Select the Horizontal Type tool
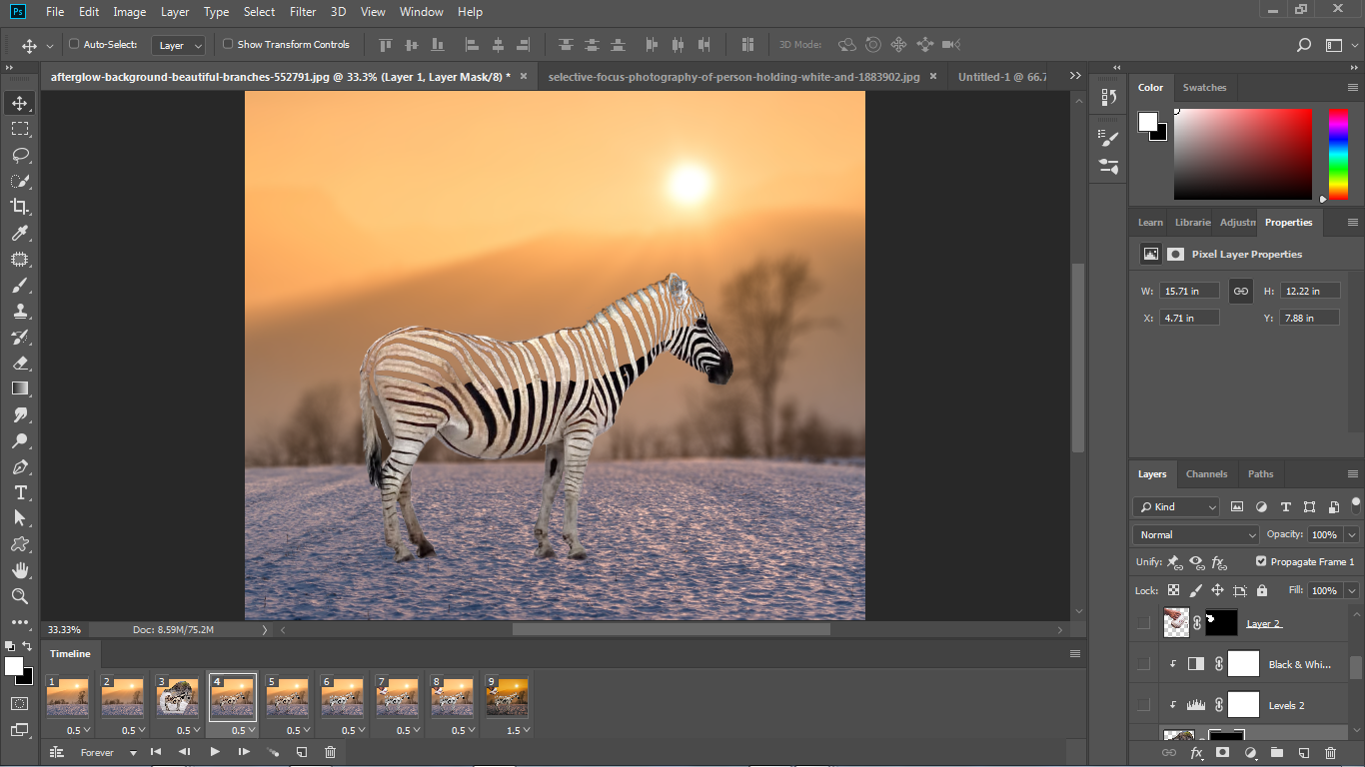This screenshot has width=1365, height=767. pos(20,492)
